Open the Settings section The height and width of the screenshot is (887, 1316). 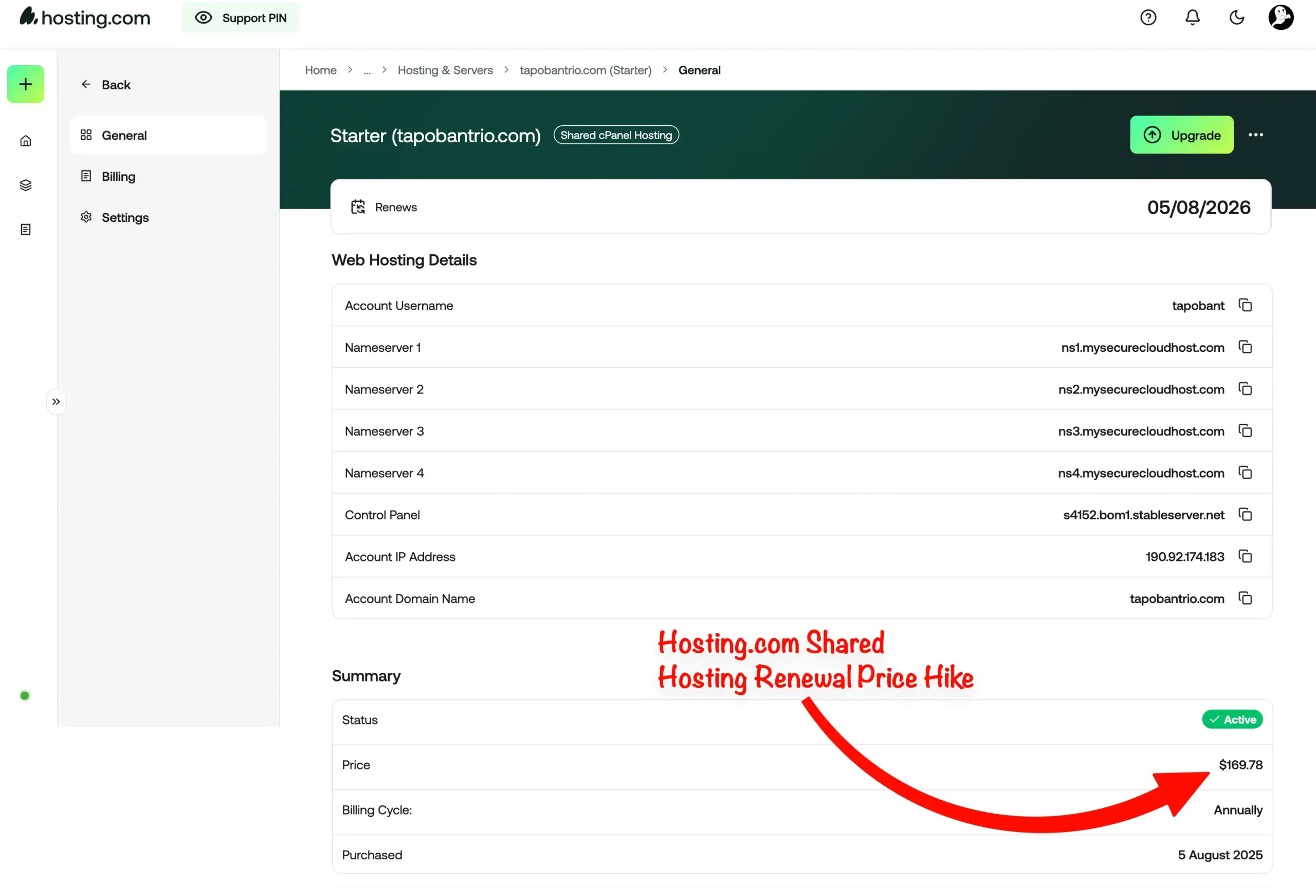124,217
